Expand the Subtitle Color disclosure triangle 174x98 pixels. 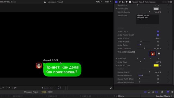116,8
